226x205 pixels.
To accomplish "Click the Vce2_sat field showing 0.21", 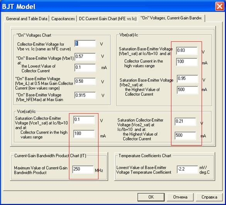I will (185, 121).
